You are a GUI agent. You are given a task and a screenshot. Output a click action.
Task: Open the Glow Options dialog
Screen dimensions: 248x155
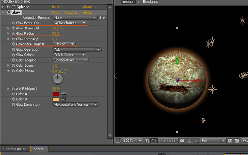pyautogui.click(x=72, y=12)
